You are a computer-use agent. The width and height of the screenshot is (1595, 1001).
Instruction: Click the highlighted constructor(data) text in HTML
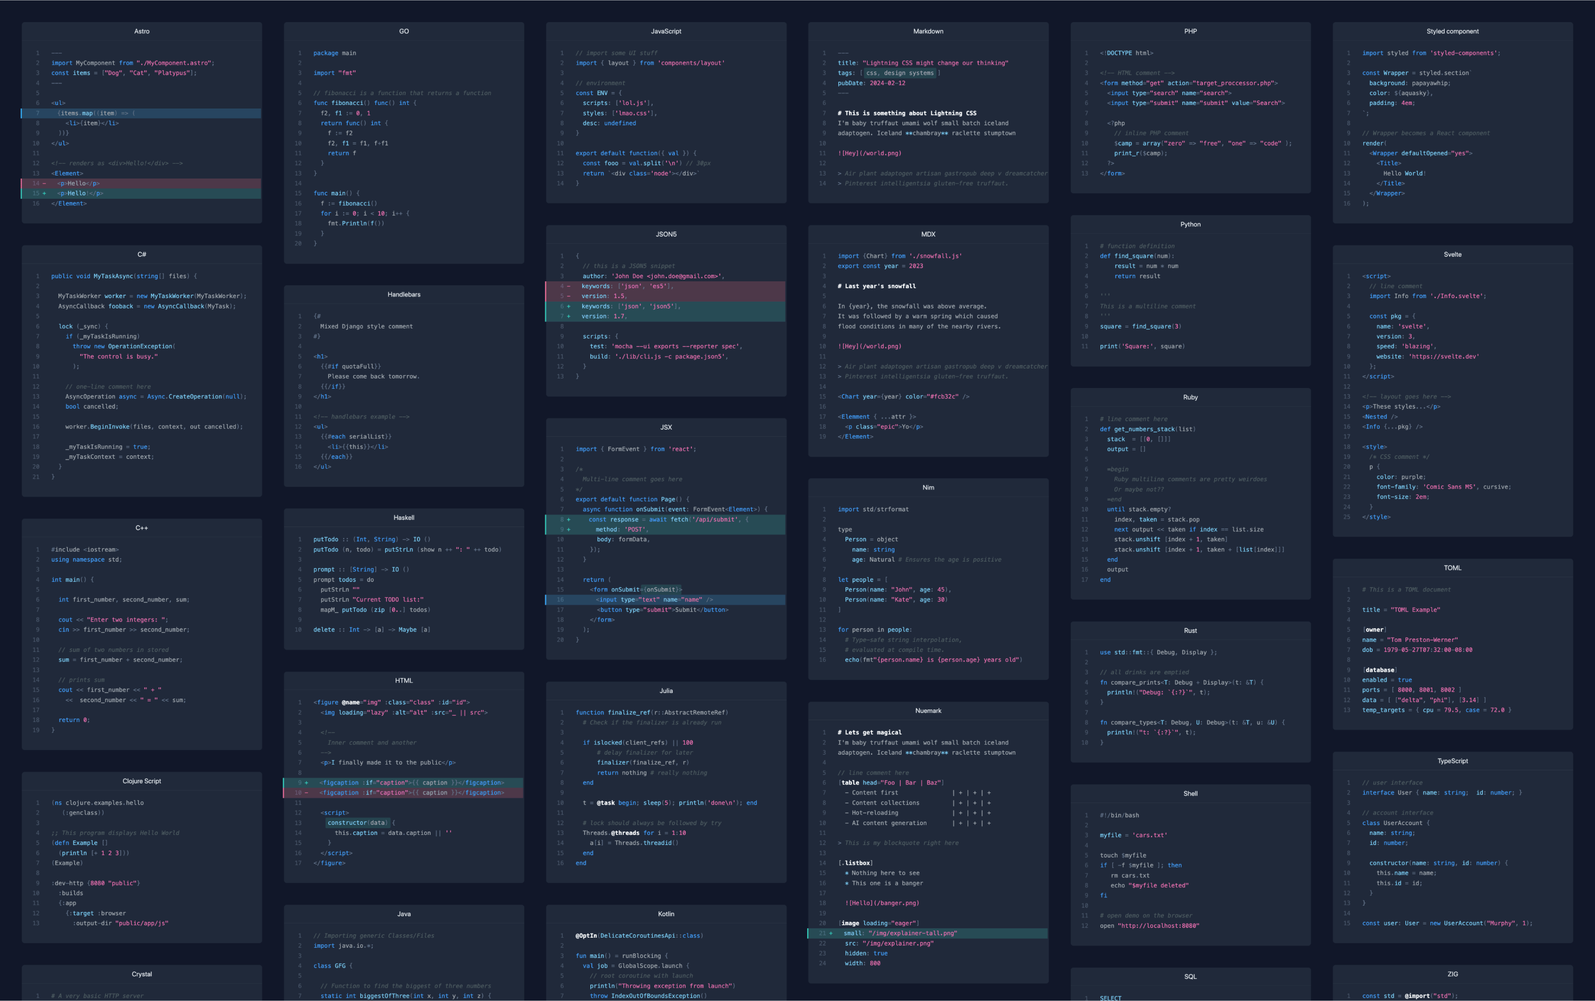[358, 823]
